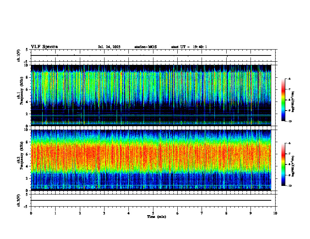This screenshot has height=239, width=310.
Task: Click the time axis tick label "5"
Action: pos(153,213)
